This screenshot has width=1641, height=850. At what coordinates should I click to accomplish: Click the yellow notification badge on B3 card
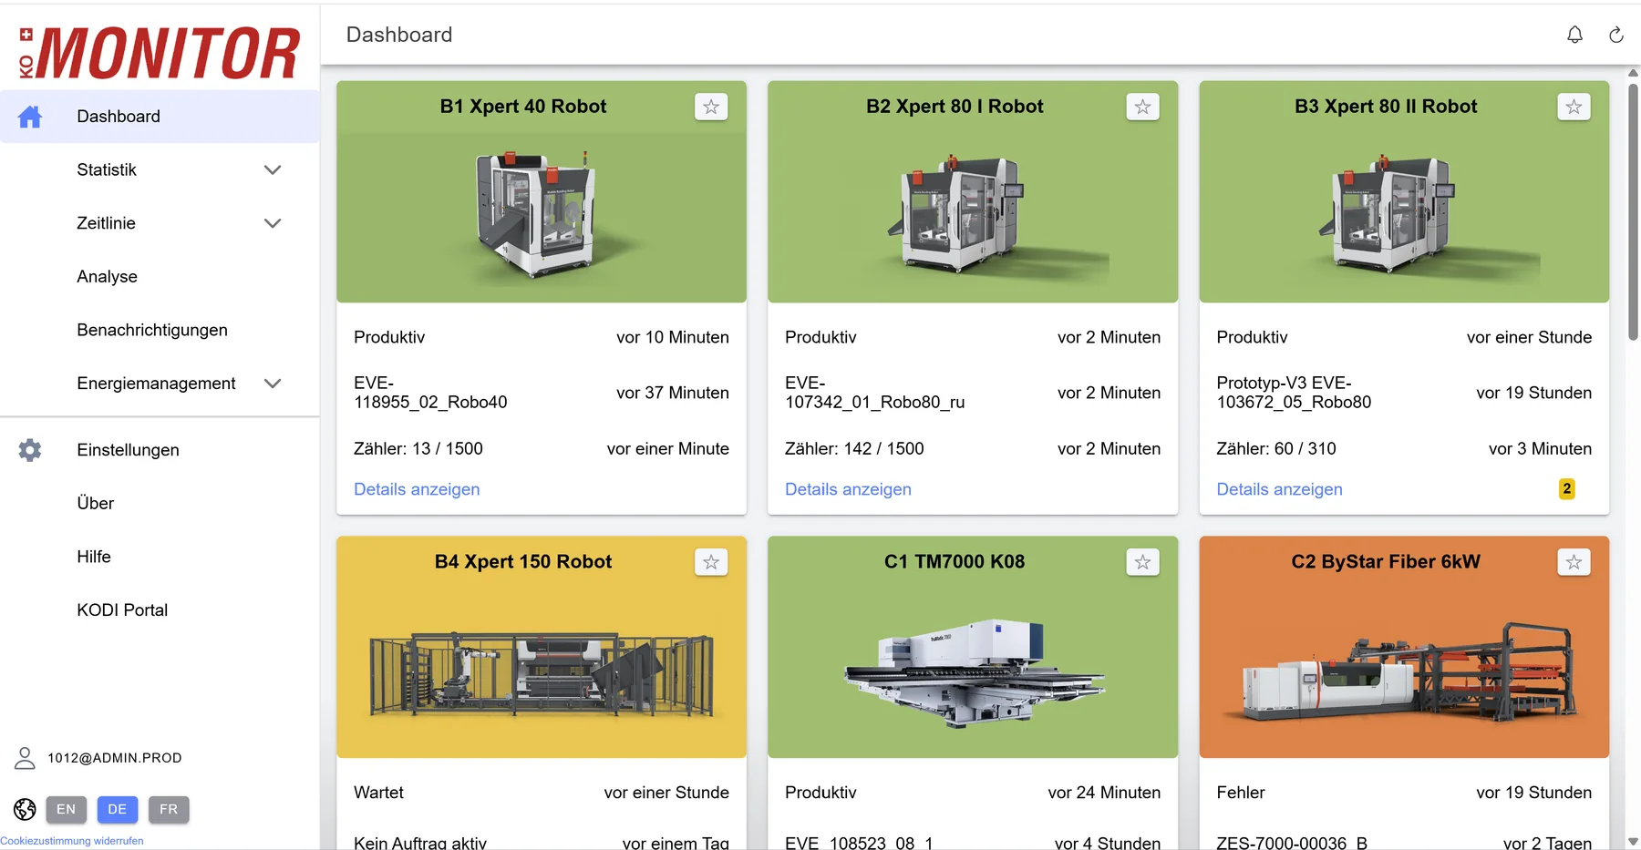[x=1566, y=489]
